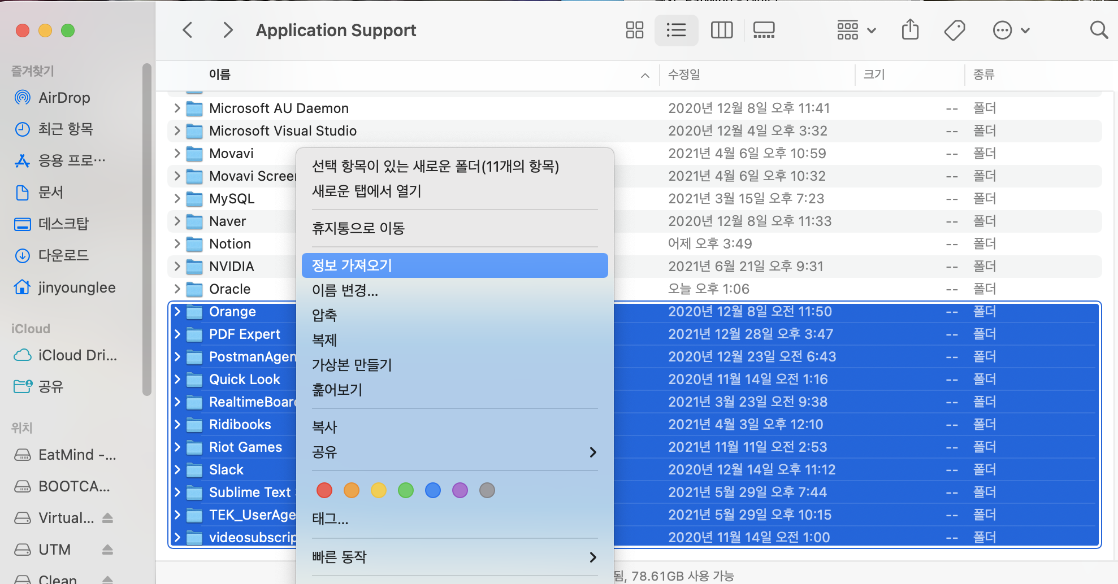Apply the blue tag color

coord(433,490)
